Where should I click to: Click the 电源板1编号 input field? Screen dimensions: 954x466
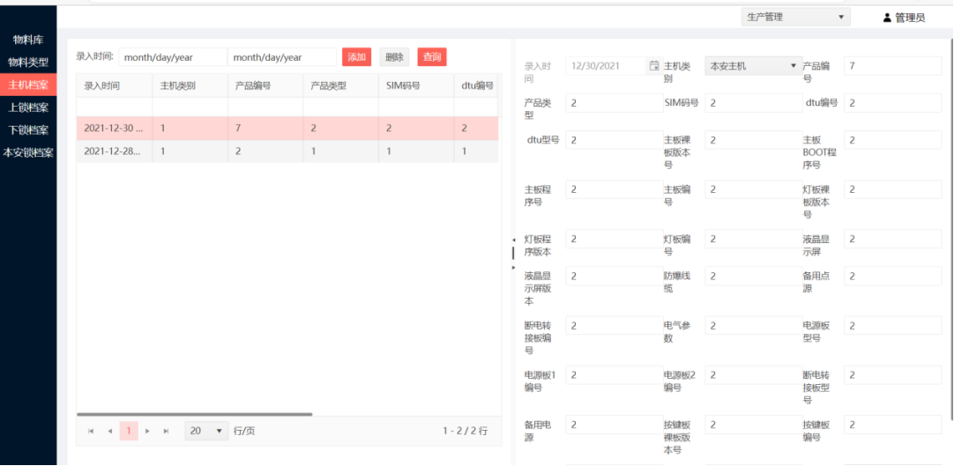pyautogui.click(x=615, y=375)
